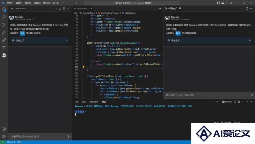This screenshot has height=144, width=255.
Task: Open more actions in left Raccoon panel header
Action: 68,9
